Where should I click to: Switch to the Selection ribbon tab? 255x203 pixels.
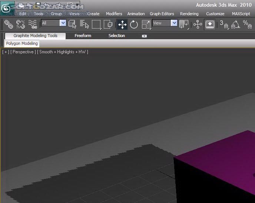117,36
